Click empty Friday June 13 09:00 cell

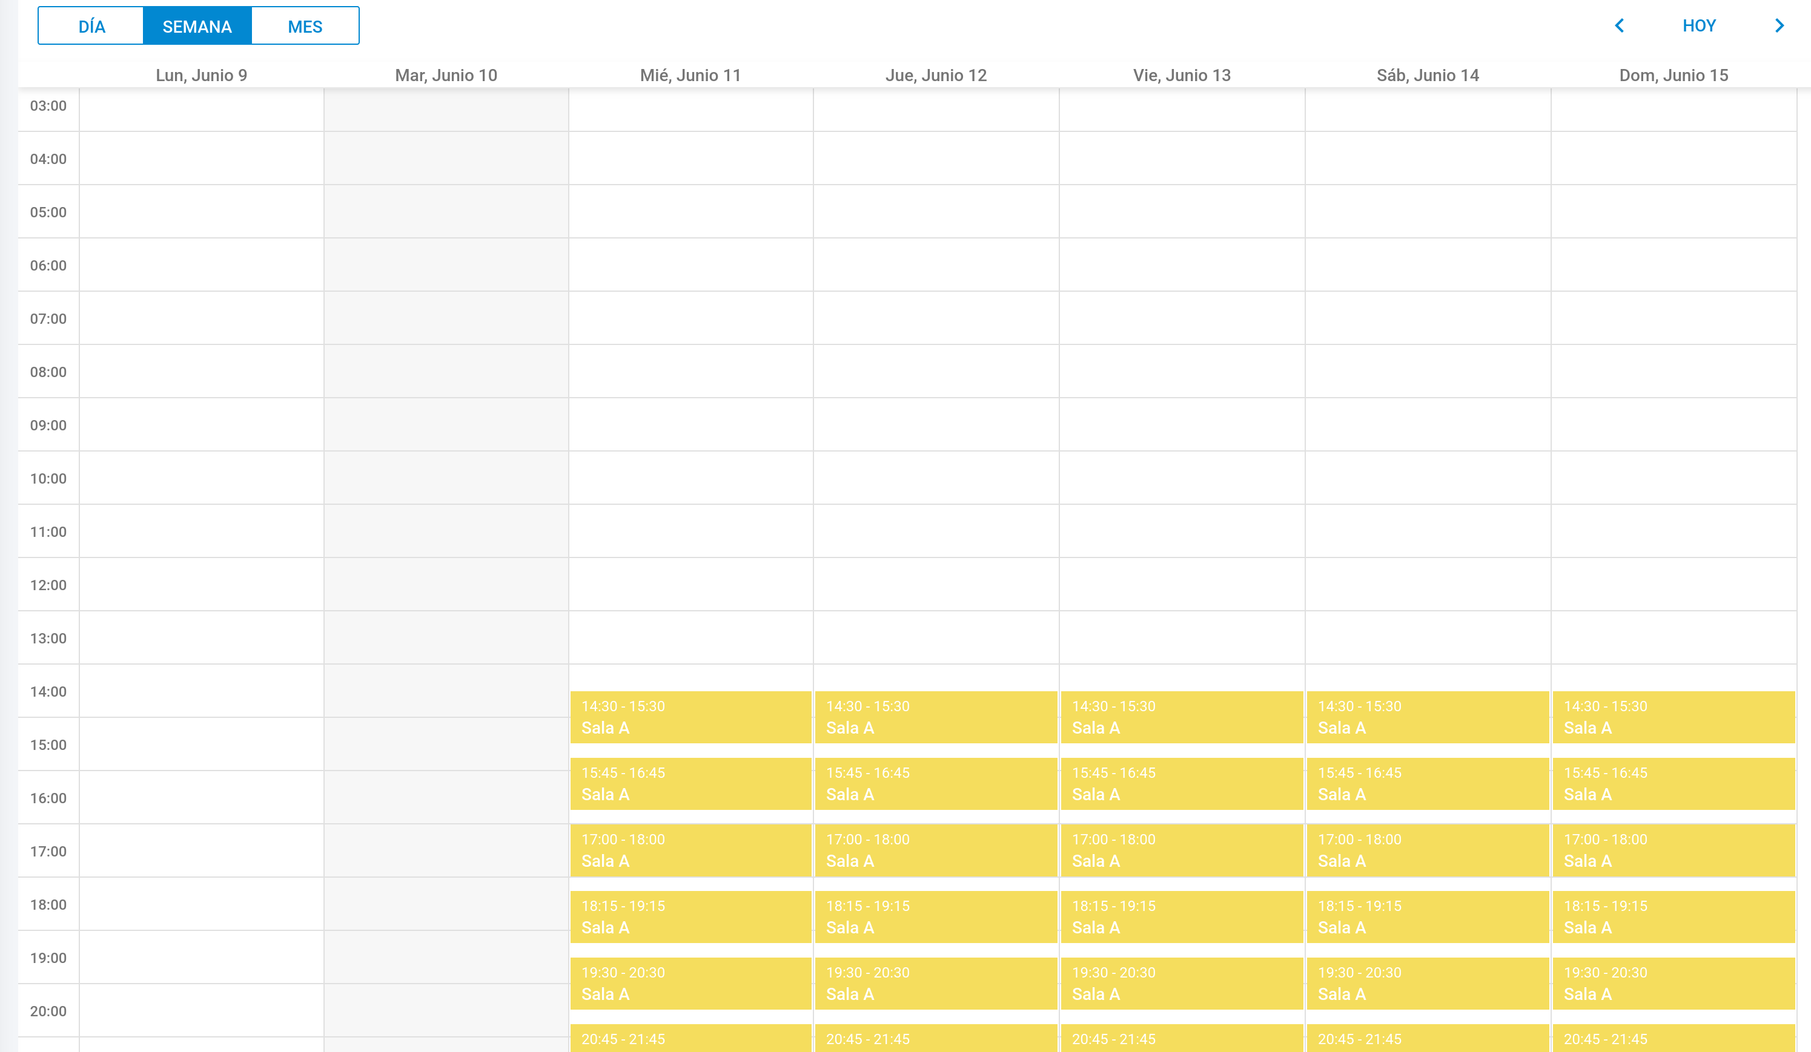tap(1182, 424)
